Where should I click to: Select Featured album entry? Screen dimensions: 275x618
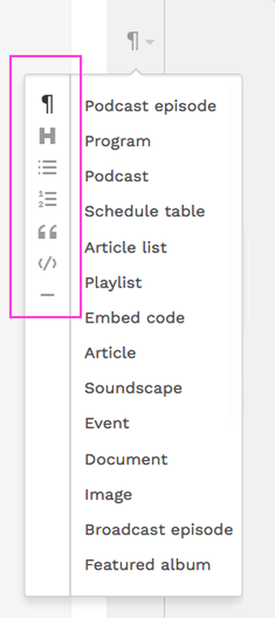coord(148,564)
